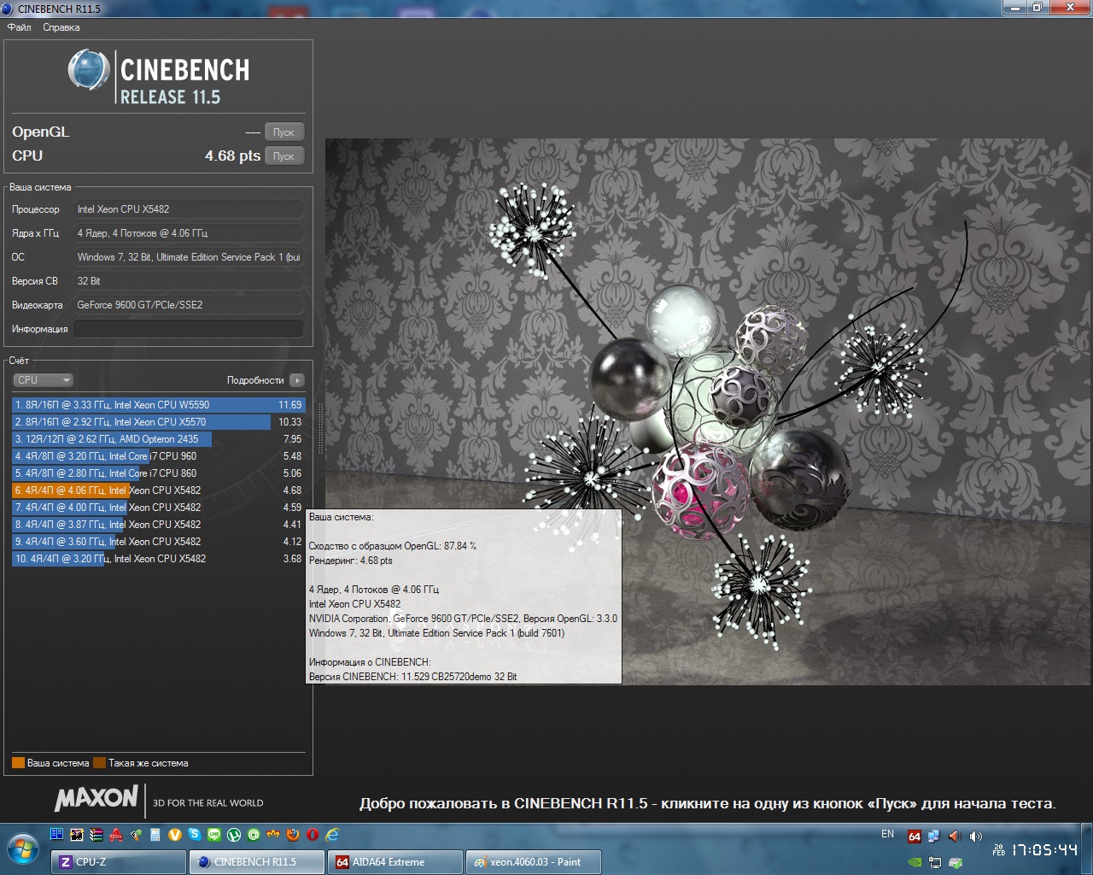
Task: Launch the WinRAR quick launch icon
Action: (x=96, y=835)
